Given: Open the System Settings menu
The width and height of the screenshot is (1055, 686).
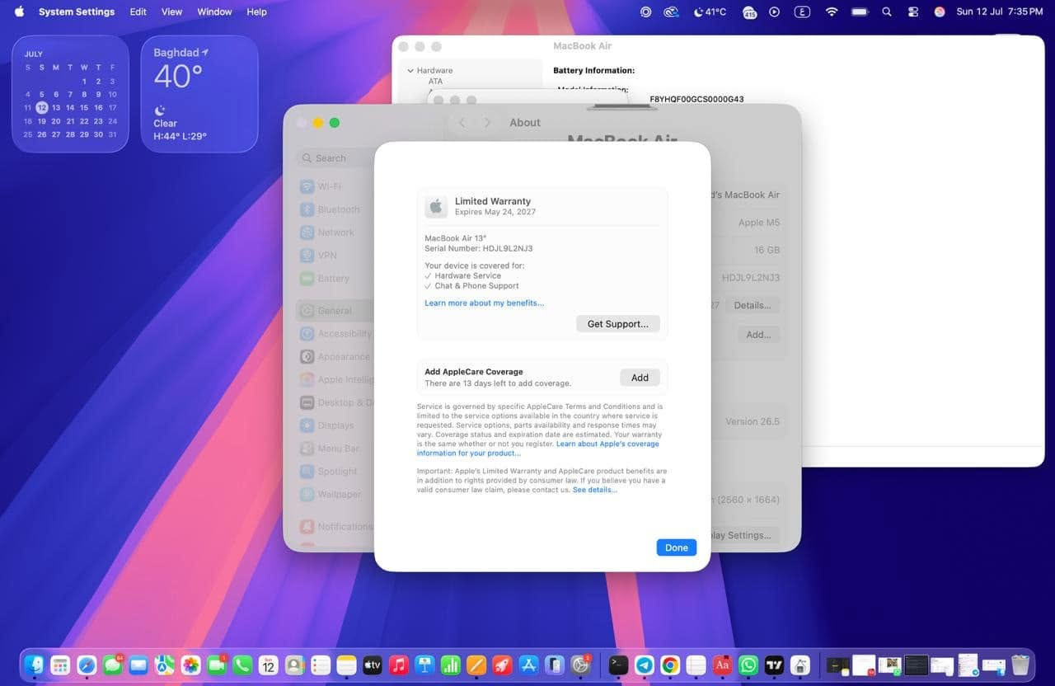Looking at the screenshot, I should click(x=77, y=12).
